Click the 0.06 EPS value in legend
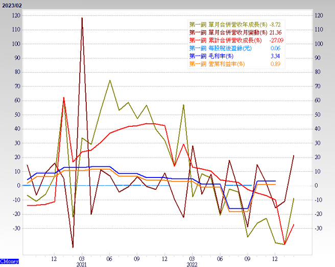The height and width of the screenshot is (267, 335). click(275, 48)
